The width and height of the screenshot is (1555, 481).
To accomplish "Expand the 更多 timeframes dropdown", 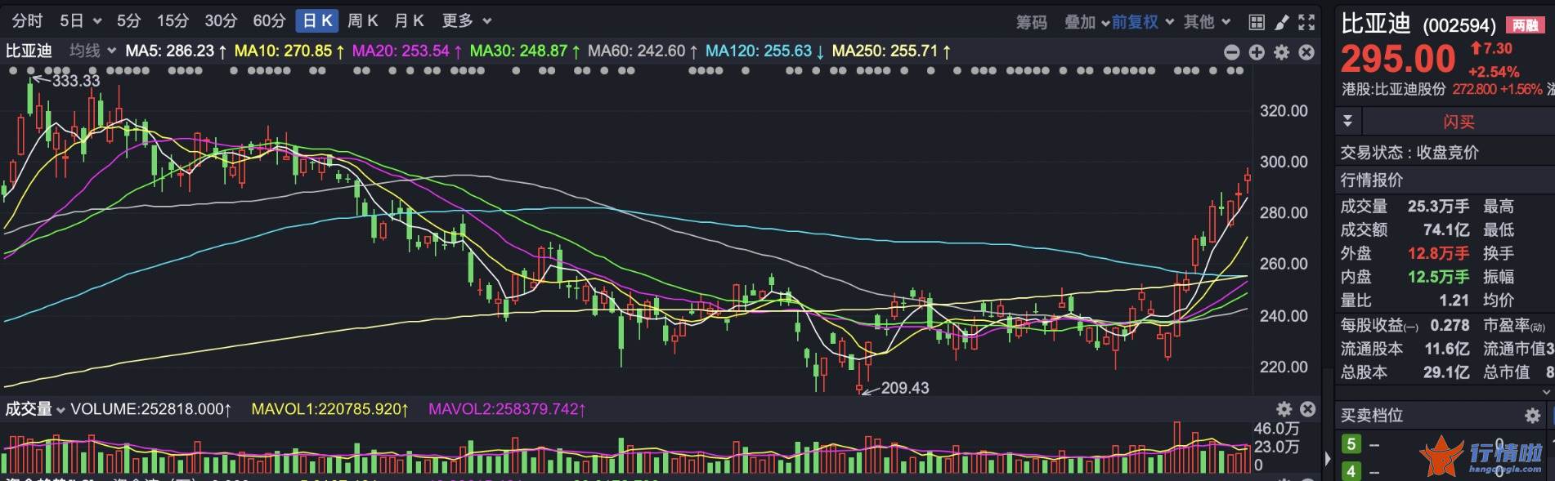I will 467,20.
